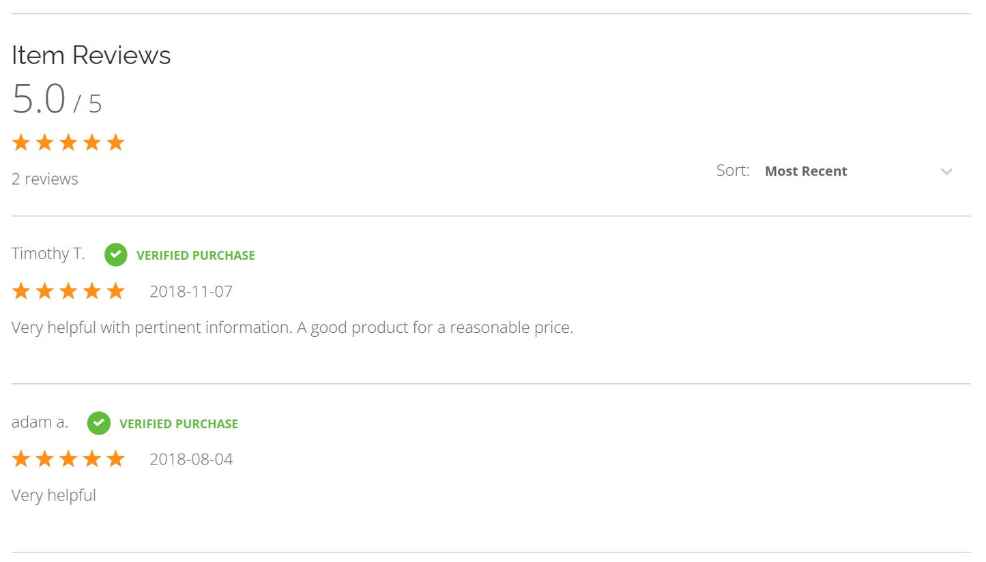Open the Sort dropdown showing Most Recent
Viewport: 986px width, 562px height.
tap(856, 171)
